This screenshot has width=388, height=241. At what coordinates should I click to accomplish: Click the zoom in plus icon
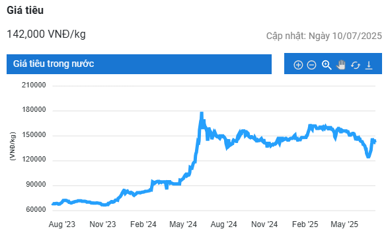pyautogui.click(x=298, y=65)
